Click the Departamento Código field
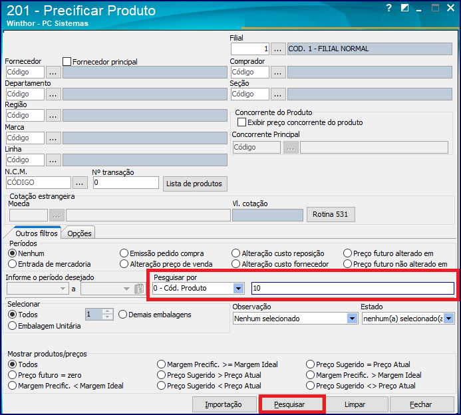 25,94
